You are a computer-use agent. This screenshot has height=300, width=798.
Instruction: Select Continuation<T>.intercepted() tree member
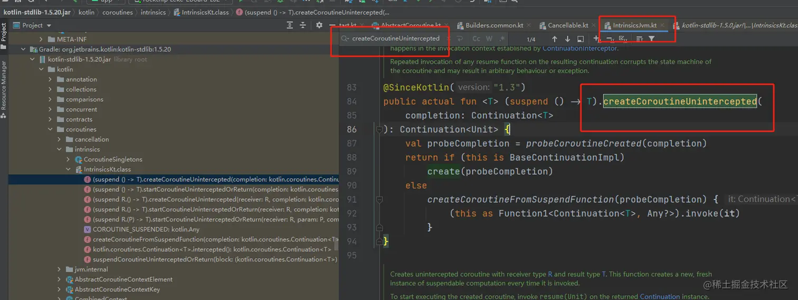pyautogui.click(x=207, y=249)
